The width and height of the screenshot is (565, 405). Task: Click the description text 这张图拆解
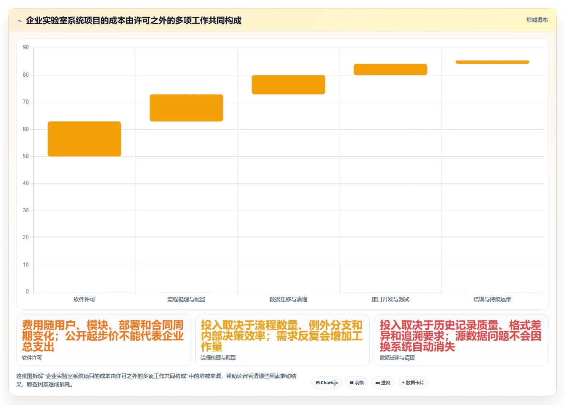[156, 380]
